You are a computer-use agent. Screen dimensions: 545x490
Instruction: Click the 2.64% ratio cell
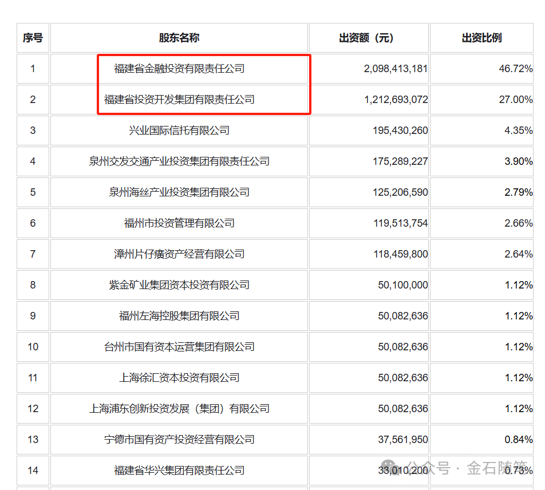pyautogui.click(x=481, y=254)
